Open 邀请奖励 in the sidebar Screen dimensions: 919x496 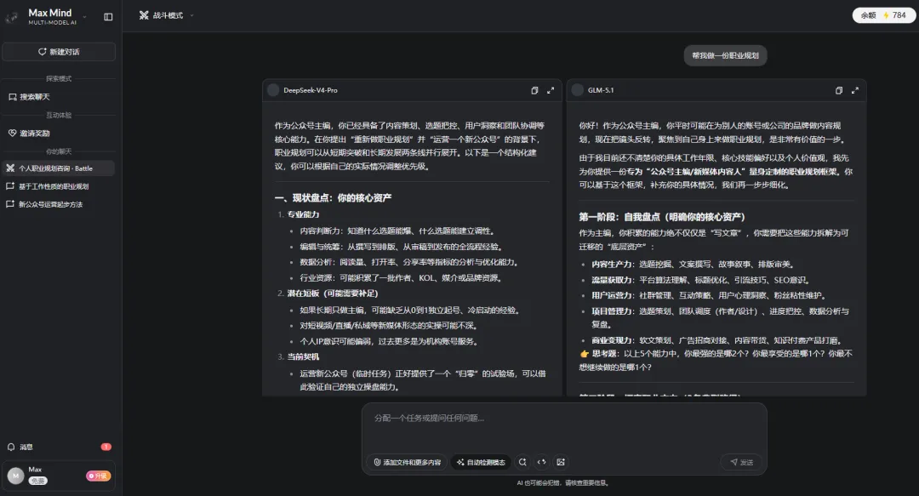[x=59, y=133]
